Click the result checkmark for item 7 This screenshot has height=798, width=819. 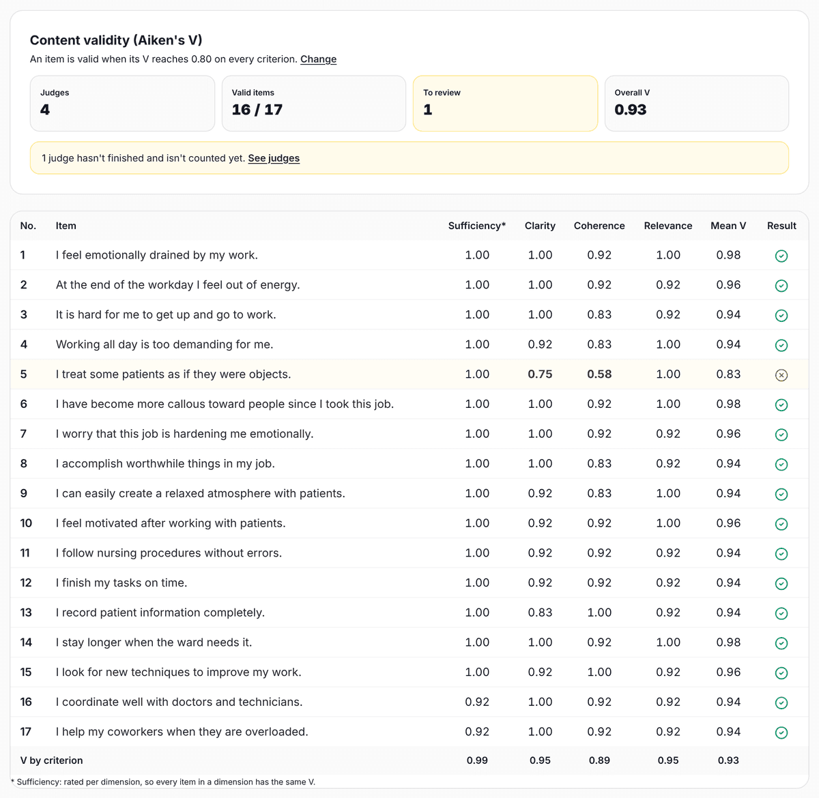tap(781, 434)
